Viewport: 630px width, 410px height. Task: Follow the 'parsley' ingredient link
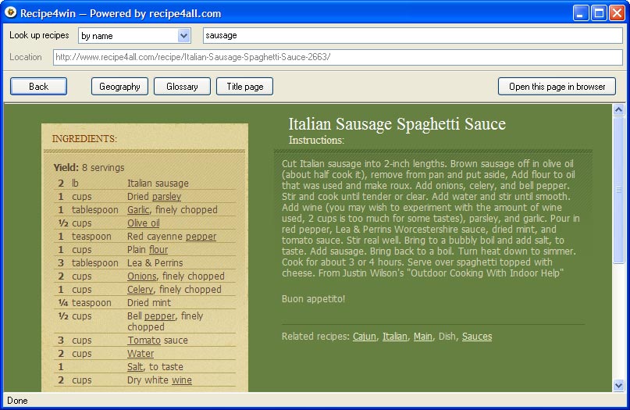pyautogui.click(x=166, y=197)
